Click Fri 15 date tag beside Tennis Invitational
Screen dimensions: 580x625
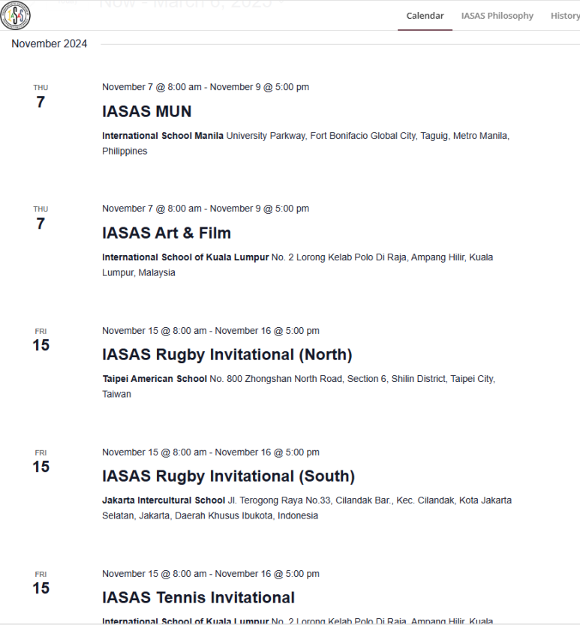point(41,583)
